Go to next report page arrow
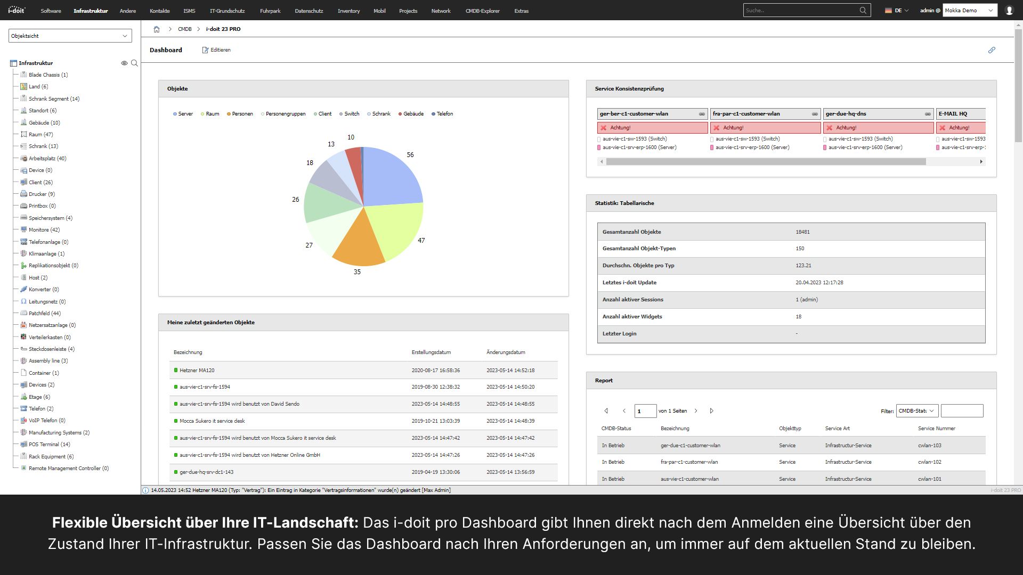1023x575 pixels. point(696,411)
